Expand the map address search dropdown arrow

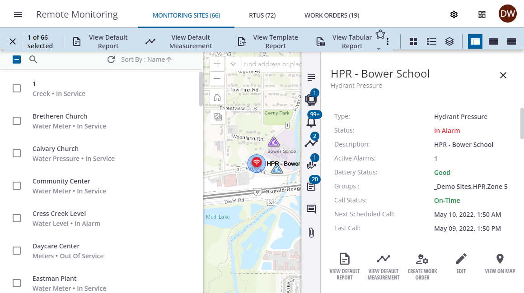coord(233,64)
